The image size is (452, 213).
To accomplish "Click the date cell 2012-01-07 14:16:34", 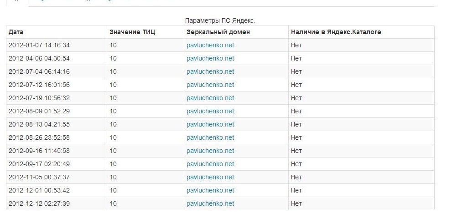I will 39,45.
